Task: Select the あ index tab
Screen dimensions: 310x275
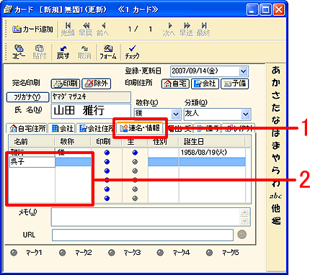Action: [x=275, y=70]
